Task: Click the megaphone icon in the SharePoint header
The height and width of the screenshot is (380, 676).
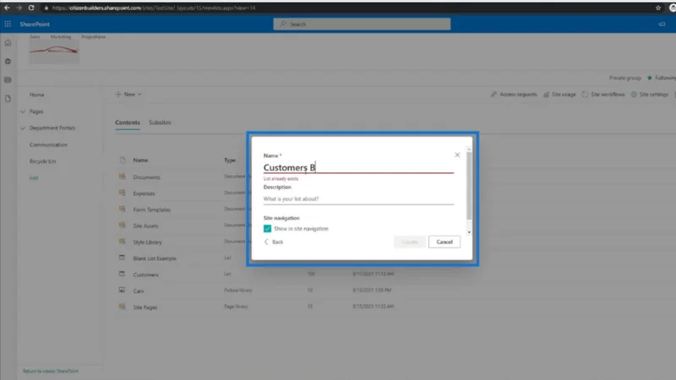Action: pos(662,24)
